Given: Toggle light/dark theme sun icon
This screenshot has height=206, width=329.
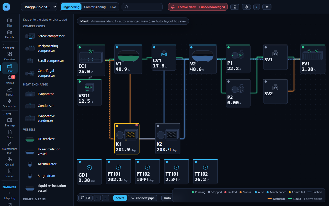Looking at the screenshot, I should pyautogui.click(x=267, y=7).
